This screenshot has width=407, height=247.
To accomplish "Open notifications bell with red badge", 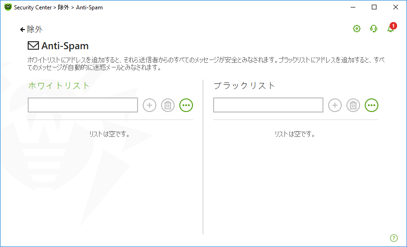I will coord(391,29).
